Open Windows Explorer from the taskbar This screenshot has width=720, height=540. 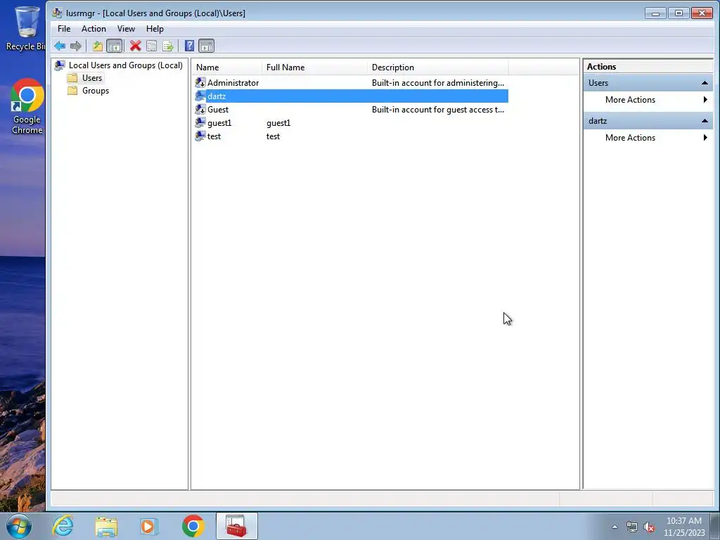click(106, 526)
